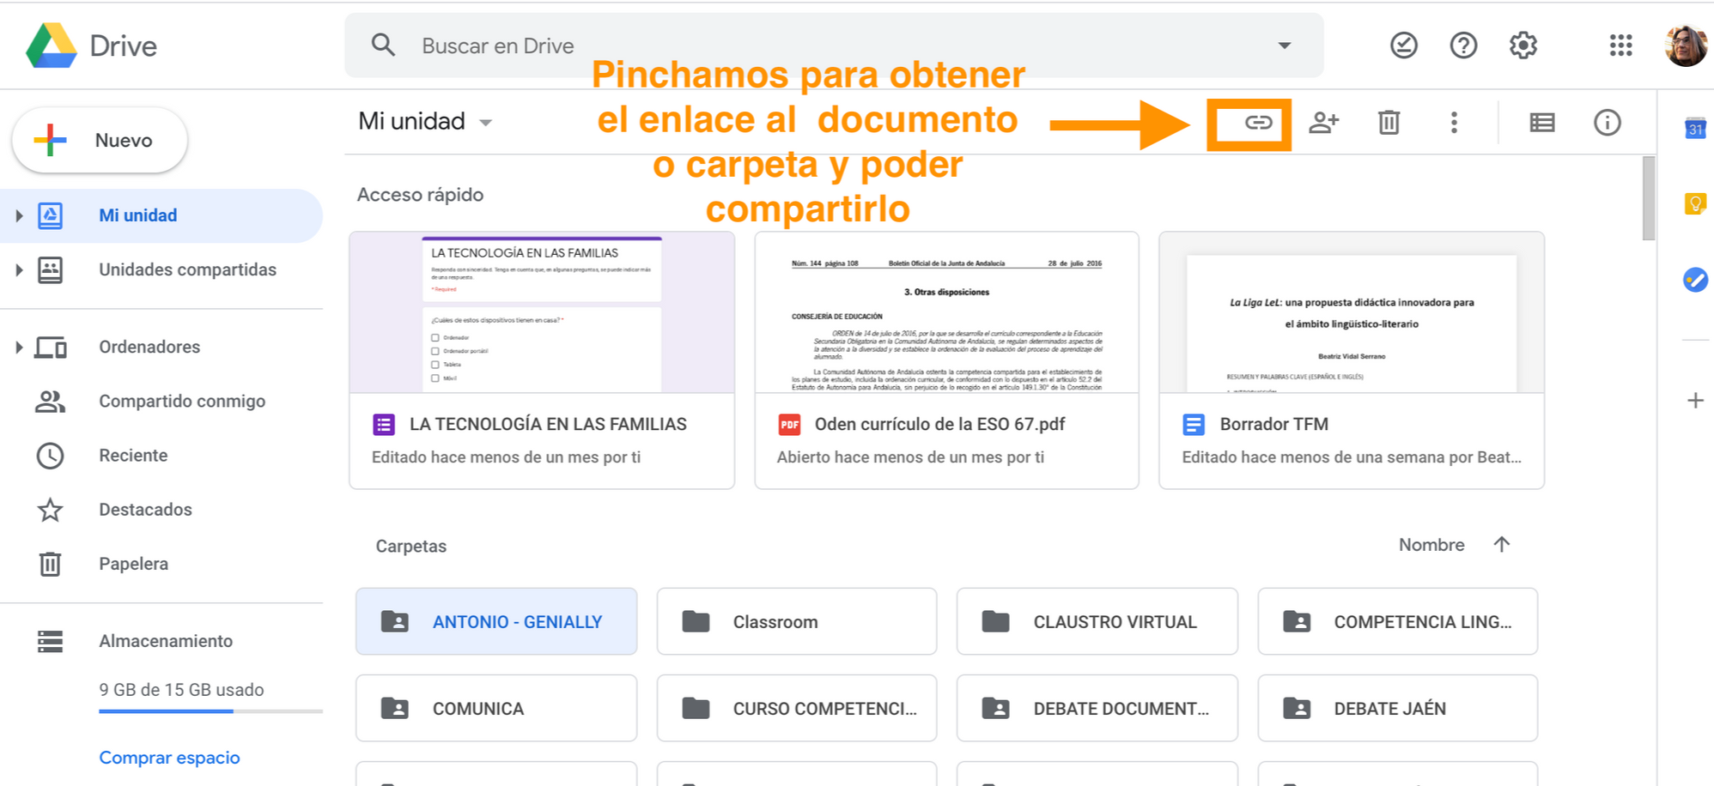This screenshot has width=1714, height=786.
Task: Click the trash icon in the toolbar
Action: point(1389,123)
